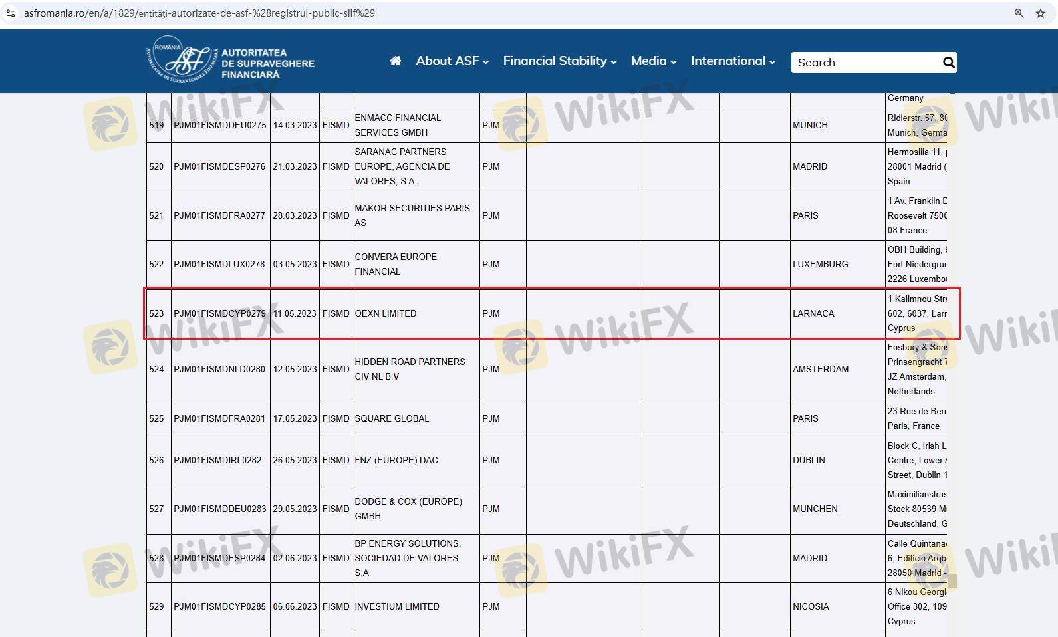Click the LARNACA city cell
This screenshot has height=637, width=1058.
pos(813,313)
